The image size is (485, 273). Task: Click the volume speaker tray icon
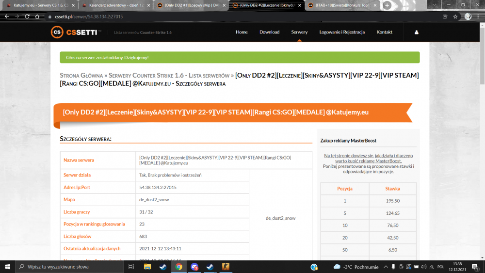424,267
